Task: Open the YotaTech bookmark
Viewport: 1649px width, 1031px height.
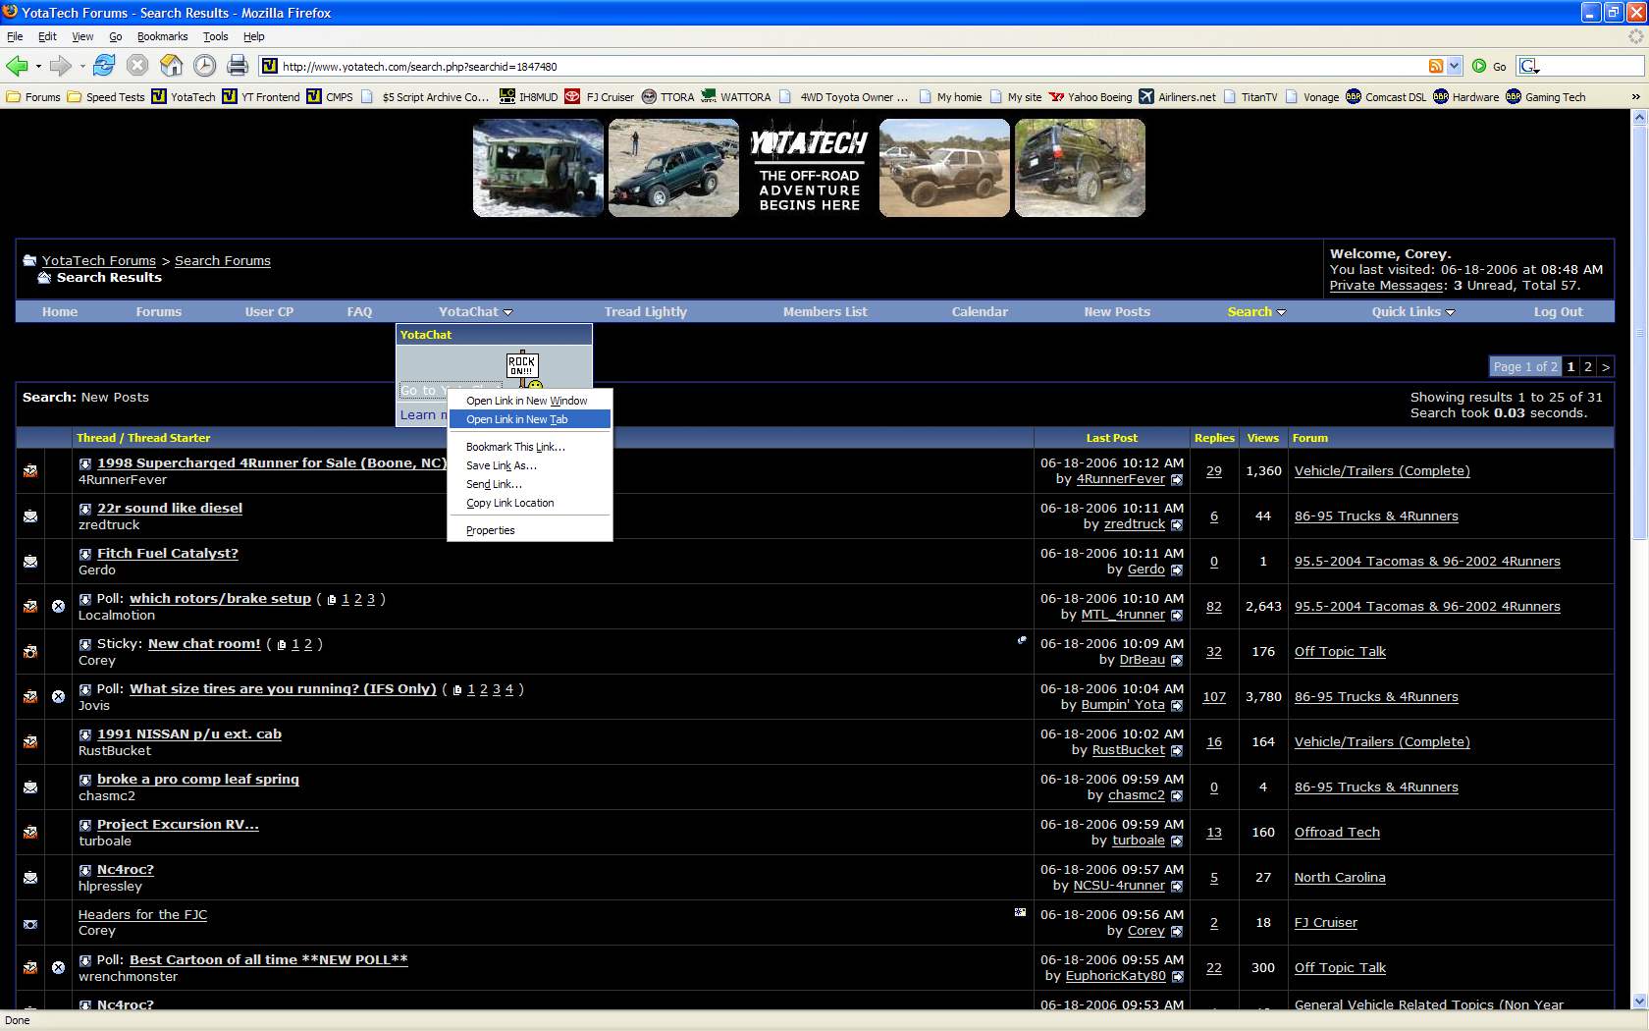Action: point(184,97)
